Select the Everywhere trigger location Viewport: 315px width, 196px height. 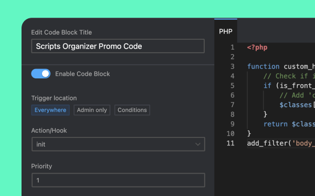(x=50, y=110)
